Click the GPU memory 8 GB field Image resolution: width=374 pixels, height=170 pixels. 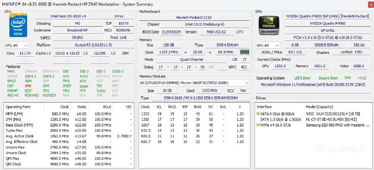tap(295, 45)
